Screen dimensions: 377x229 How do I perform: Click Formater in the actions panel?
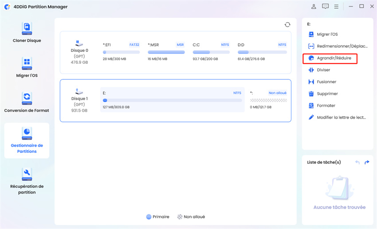(x=326, y=106)
